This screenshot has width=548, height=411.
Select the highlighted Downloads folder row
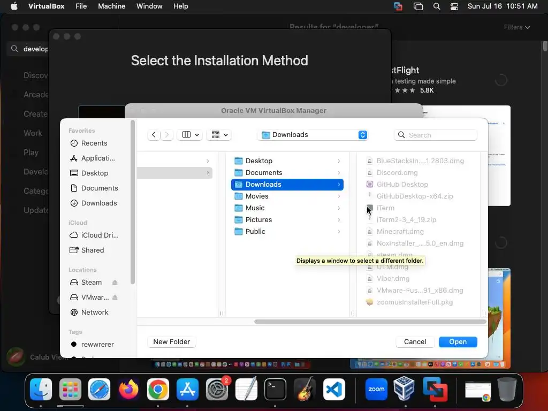click(287, 185)
